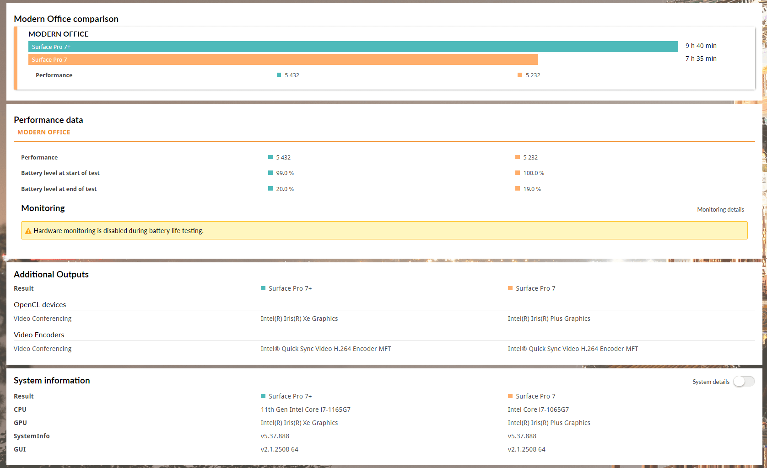Open the Monitoring details link
Image resolution: width=767 pixels, height=468 pixels.
(x=720, y=210)
